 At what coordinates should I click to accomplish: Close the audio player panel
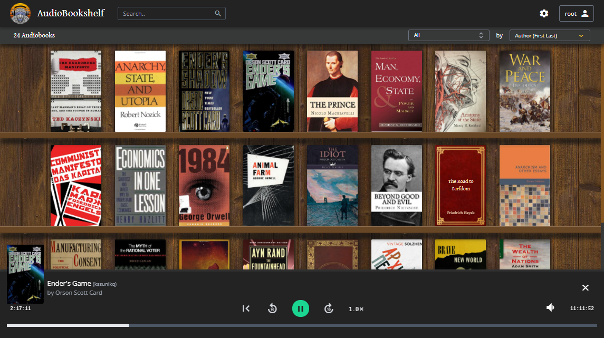click(x=585, y=287)
